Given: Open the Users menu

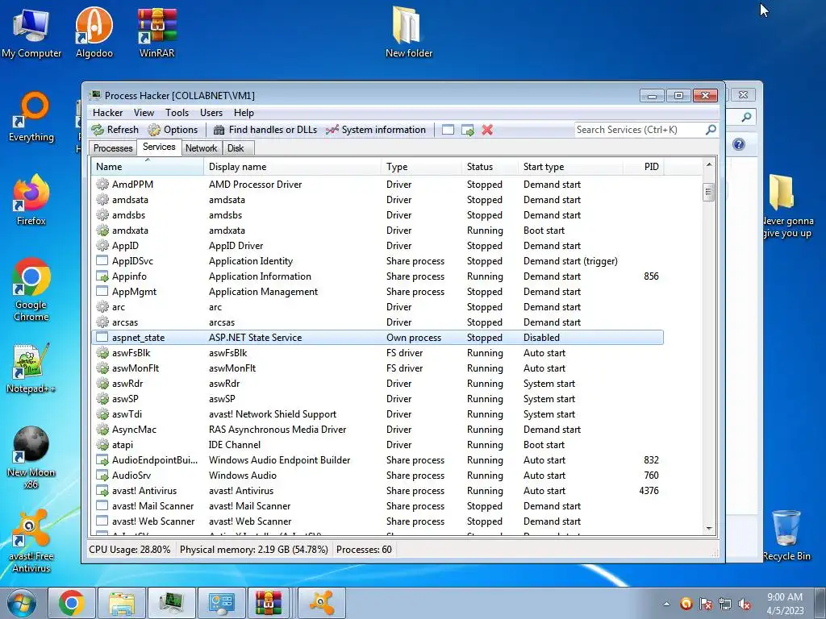Looking at the screenshot, I should (x=211, y=113).
